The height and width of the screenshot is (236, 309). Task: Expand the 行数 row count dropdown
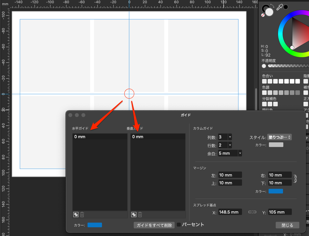pos(230,145)
